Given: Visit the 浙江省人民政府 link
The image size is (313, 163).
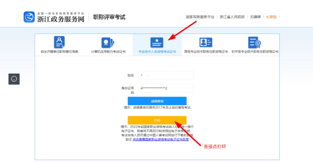Looking at the screenshot, I should 232,17.
